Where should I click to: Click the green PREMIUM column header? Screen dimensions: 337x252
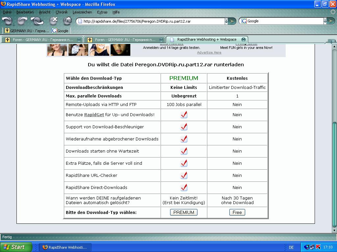[x=184, y=78]
